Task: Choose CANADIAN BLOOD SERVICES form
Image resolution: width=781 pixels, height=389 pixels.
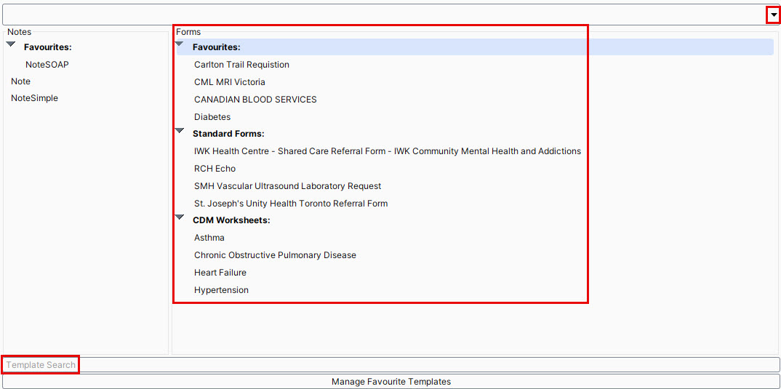Action: (255, 100)
